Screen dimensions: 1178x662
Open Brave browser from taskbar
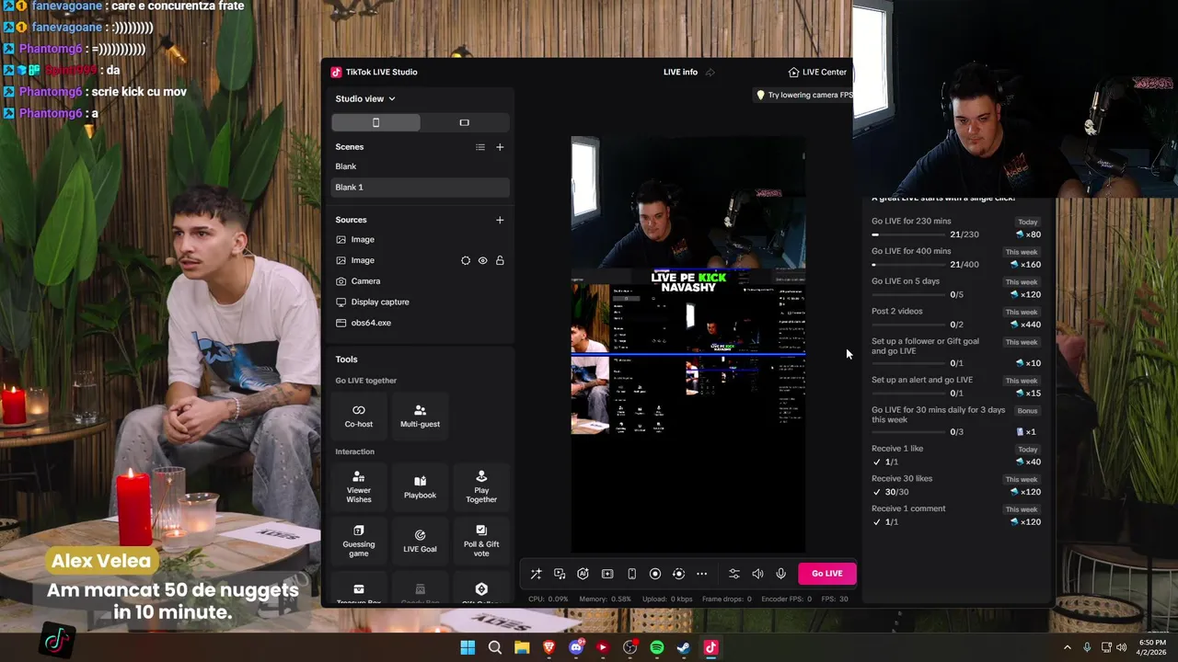(549, 647)
